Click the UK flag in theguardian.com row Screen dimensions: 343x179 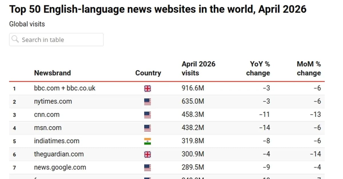point(147,154)
